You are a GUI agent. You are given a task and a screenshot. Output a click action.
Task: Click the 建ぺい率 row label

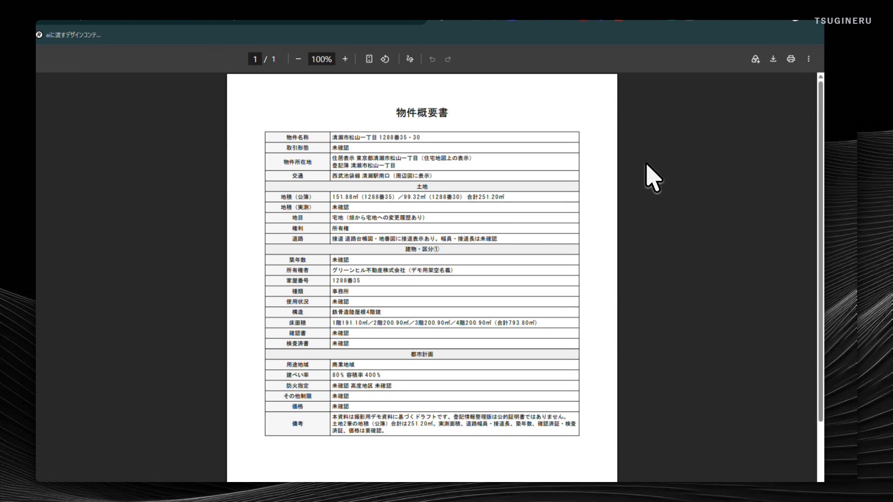coord(297,375)
